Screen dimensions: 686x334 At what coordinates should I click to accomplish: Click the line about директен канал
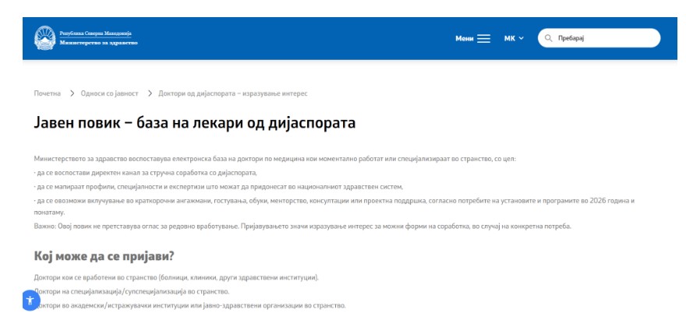pos(146,172)
